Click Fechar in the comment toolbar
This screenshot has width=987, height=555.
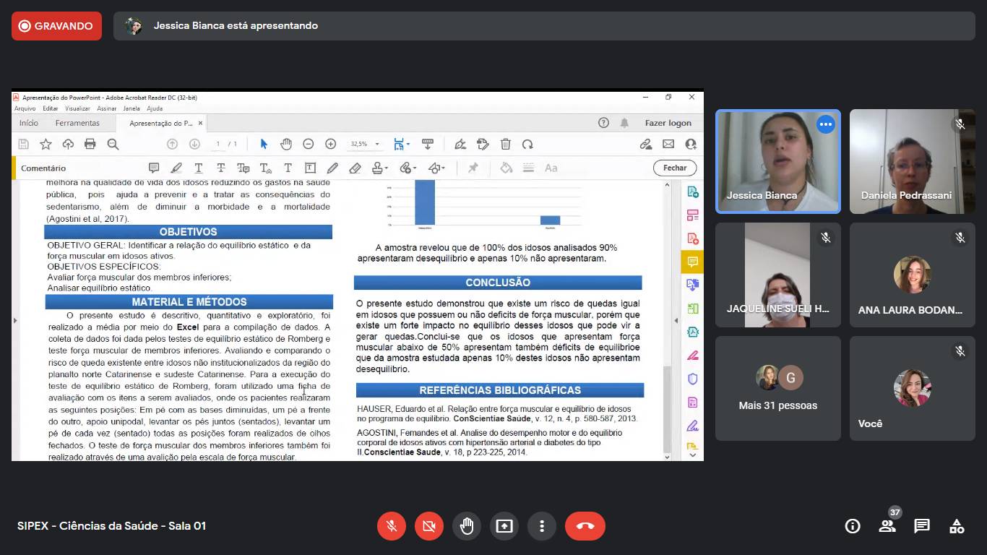coord(675,168)
